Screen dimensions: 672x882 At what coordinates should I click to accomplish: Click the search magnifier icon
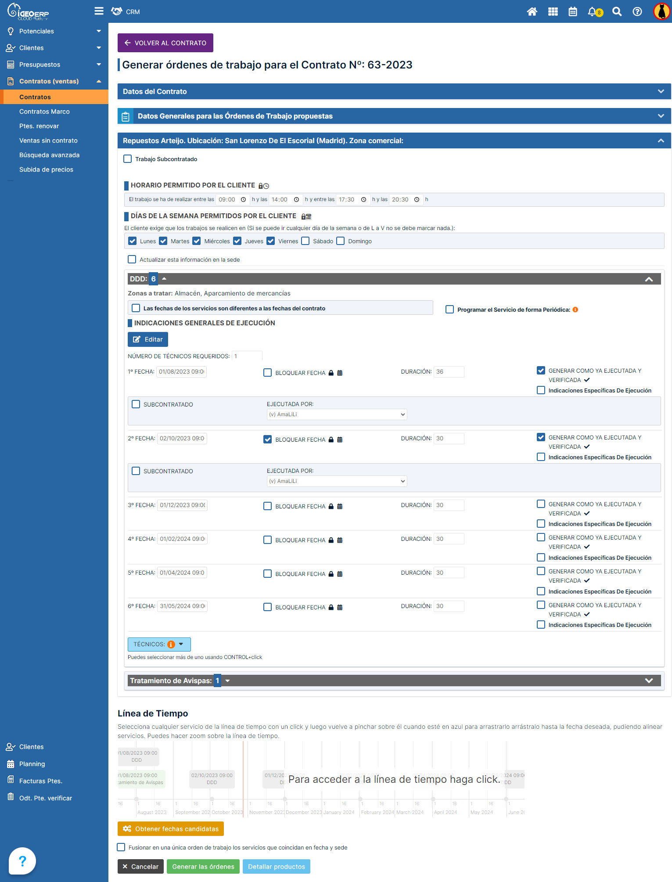pyautogui.click(x=617, y=12)
